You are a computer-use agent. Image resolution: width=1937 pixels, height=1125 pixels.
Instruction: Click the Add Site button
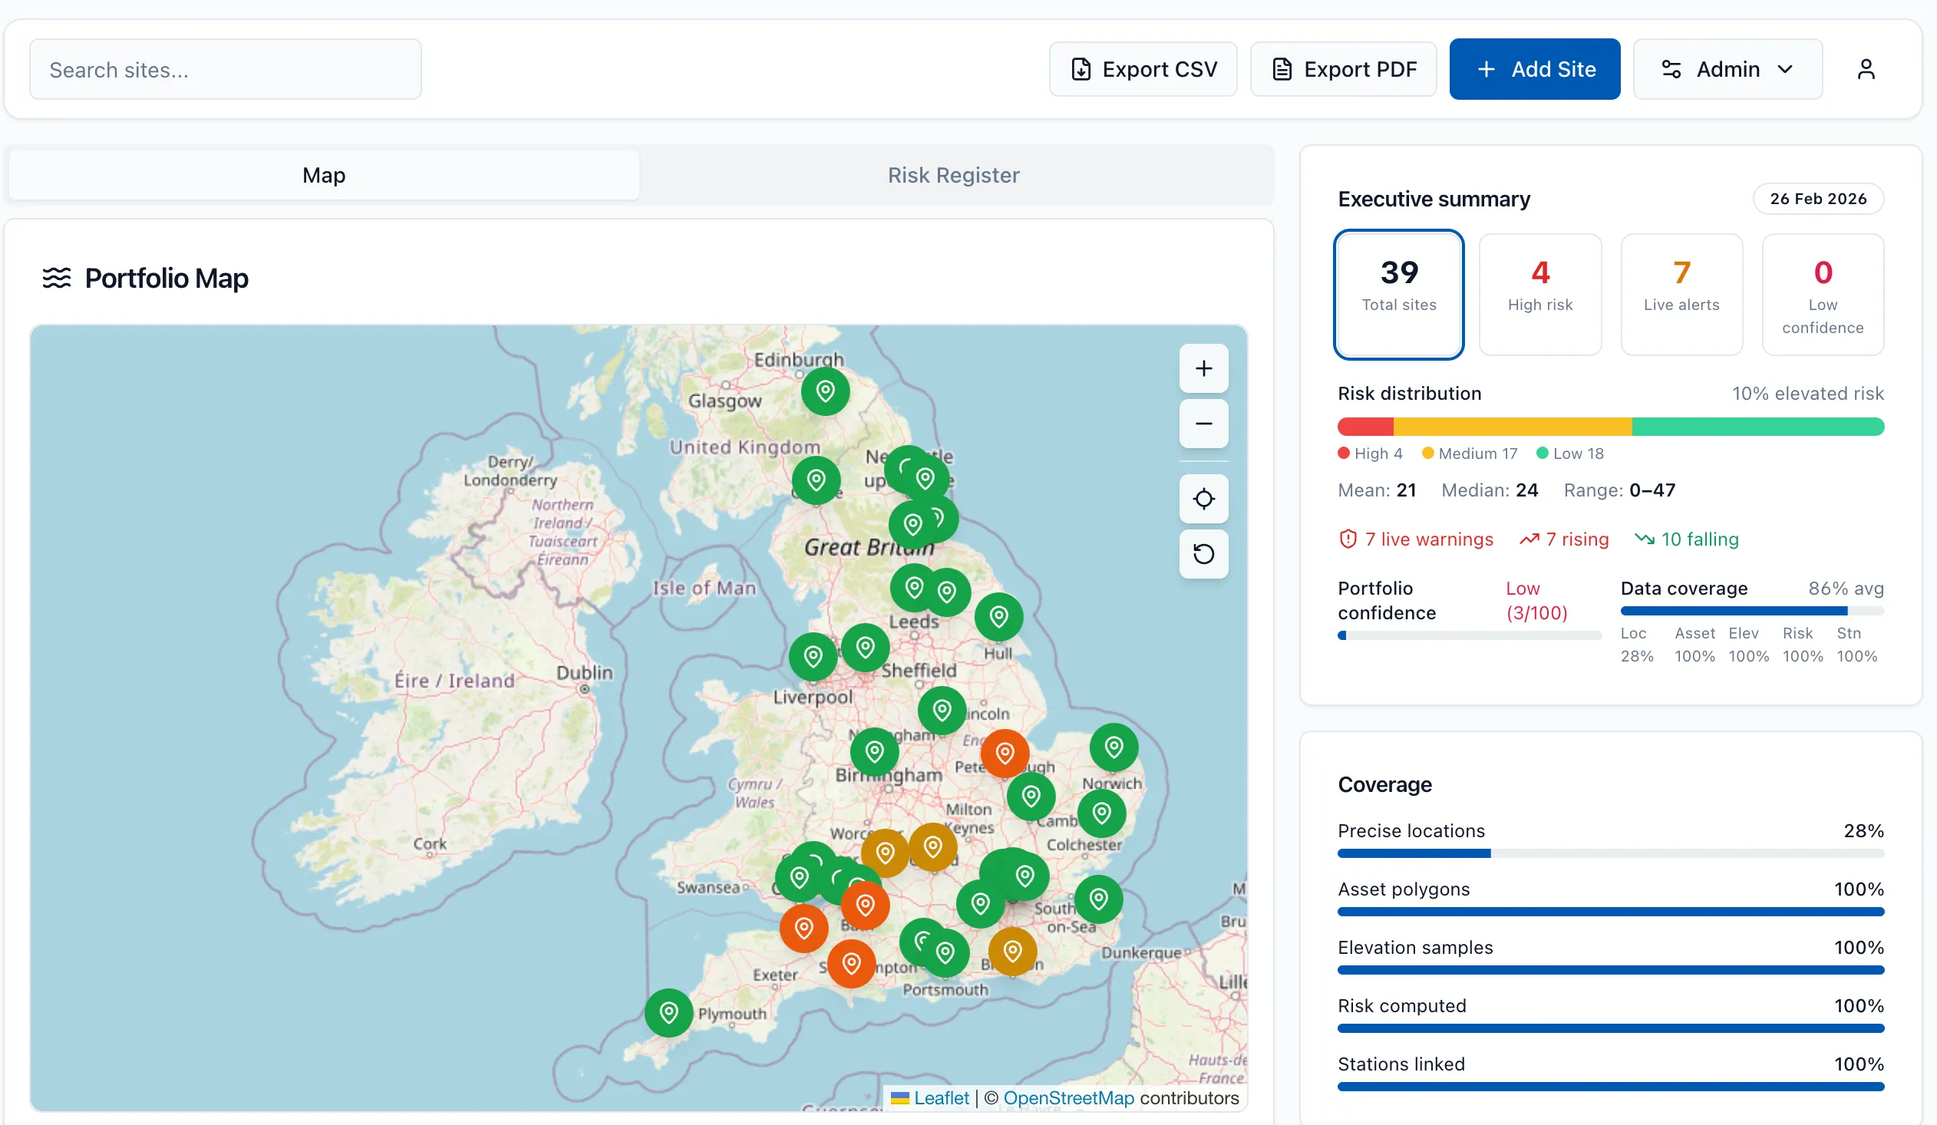click(1534, 68)
